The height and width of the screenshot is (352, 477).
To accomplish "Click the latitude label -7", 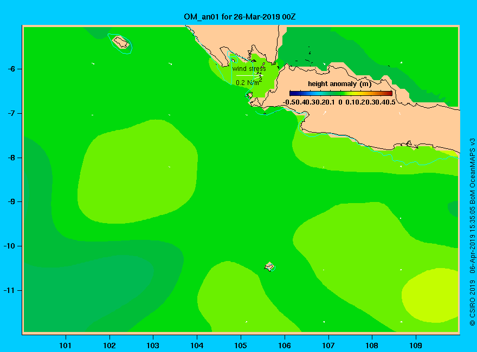I will click(x=11, y=113).
